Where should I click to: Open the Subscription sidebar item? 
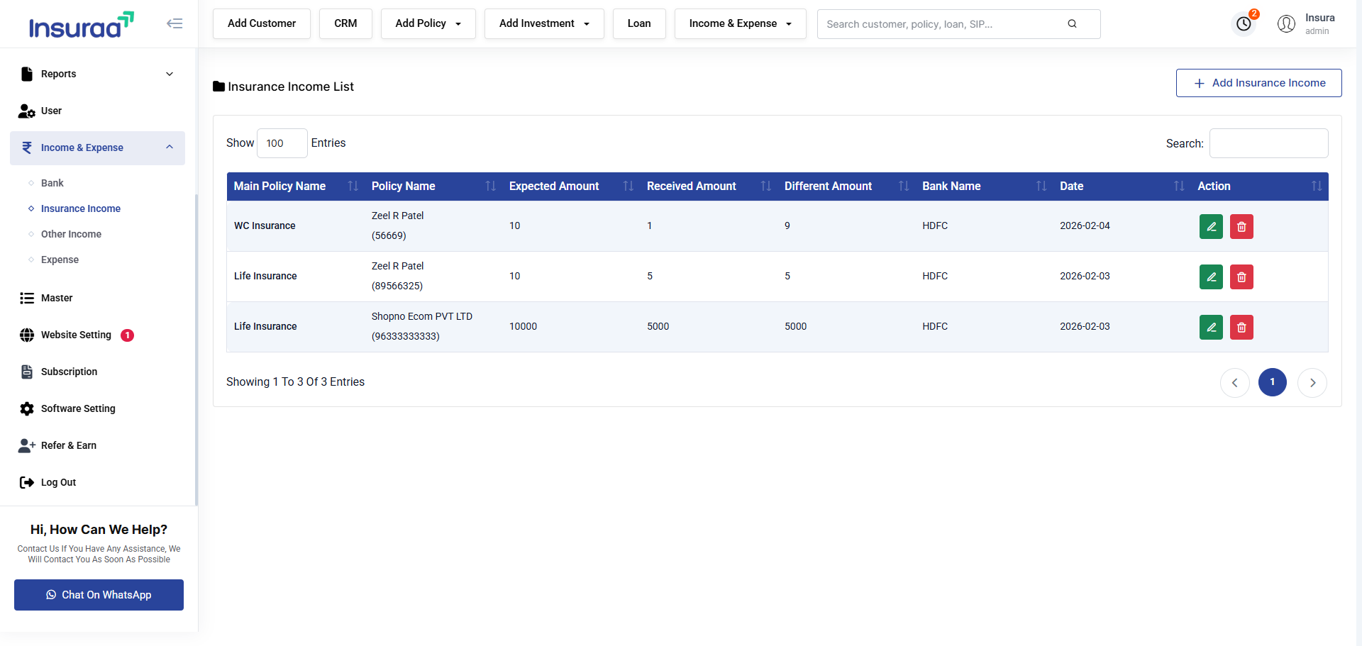(x=98, y=372)
